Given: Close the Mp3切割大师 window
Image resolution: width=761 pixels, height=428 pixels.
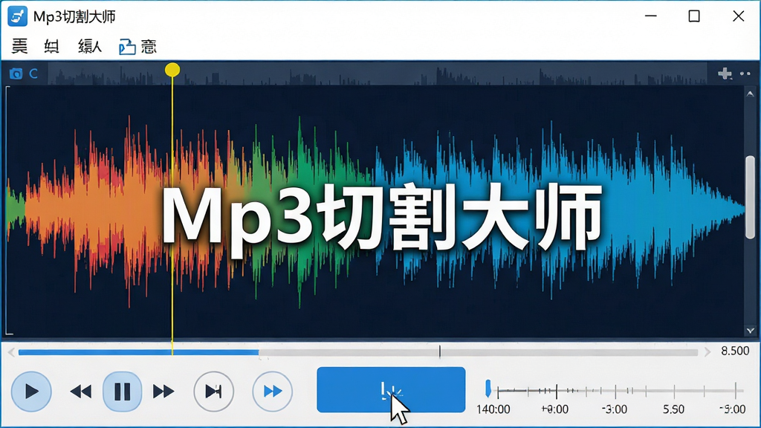Looking at the screenshot, I should click(738, 16).
